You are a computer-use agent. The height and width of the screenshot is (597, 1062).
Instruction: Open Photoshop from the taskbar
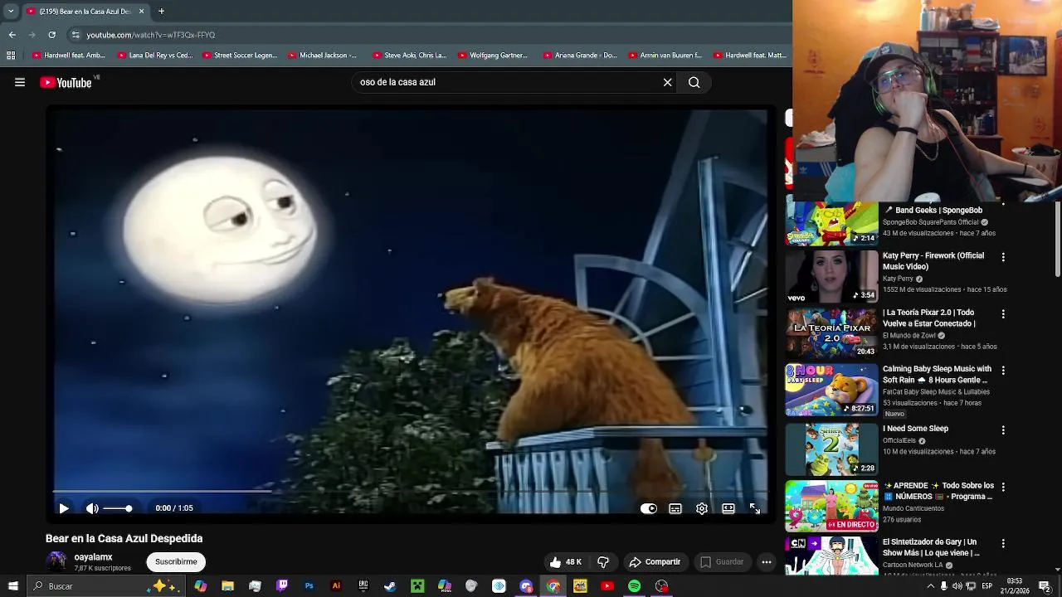[x=309, y=586]
